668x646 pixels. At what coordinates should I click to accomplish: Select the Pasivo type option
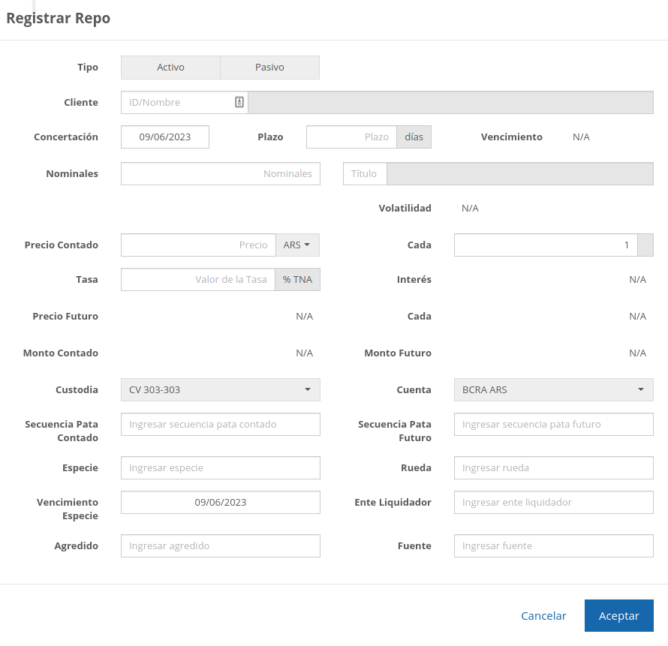pos(269,68)
